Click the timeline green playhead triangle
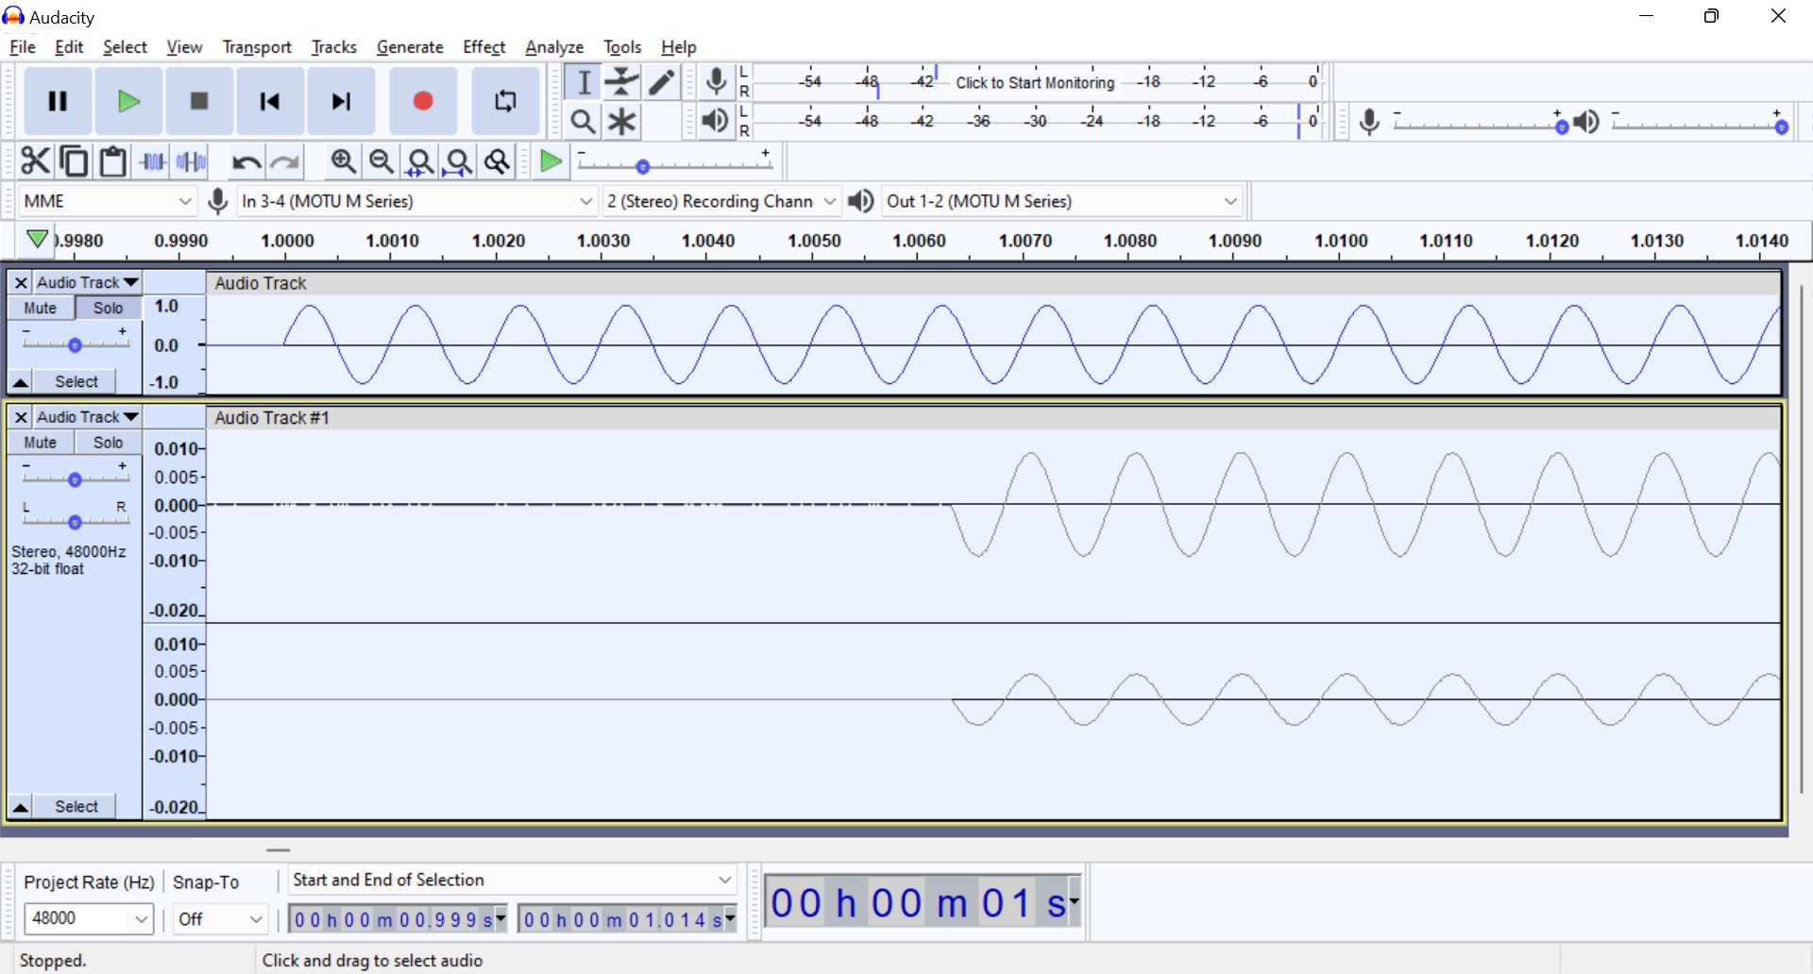 click(37, 240)
